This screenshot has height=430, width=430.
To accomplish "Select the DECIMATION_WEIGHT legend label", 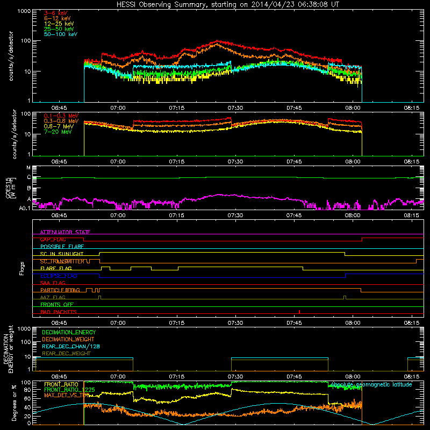I will point(68,339).
